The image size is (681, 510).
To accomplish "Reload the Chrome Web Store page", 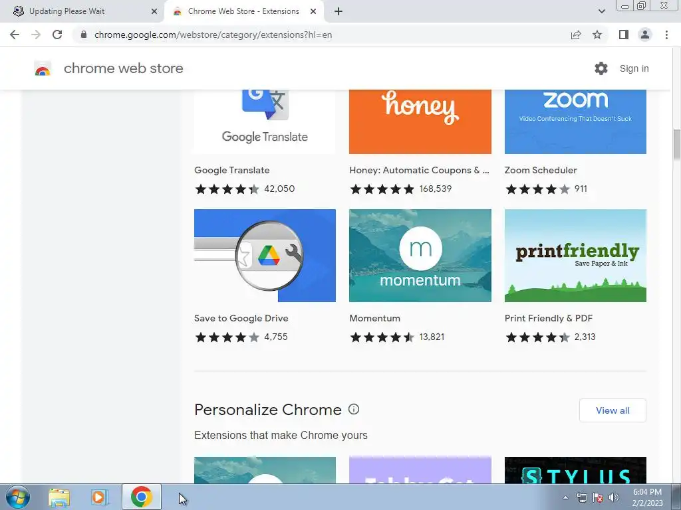I will pos(57,35).
